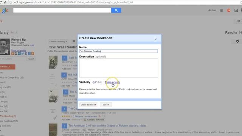Open the gear beside the results list
Image resolution: width=242 pixels, height=136 pixels.
[237, 41]
